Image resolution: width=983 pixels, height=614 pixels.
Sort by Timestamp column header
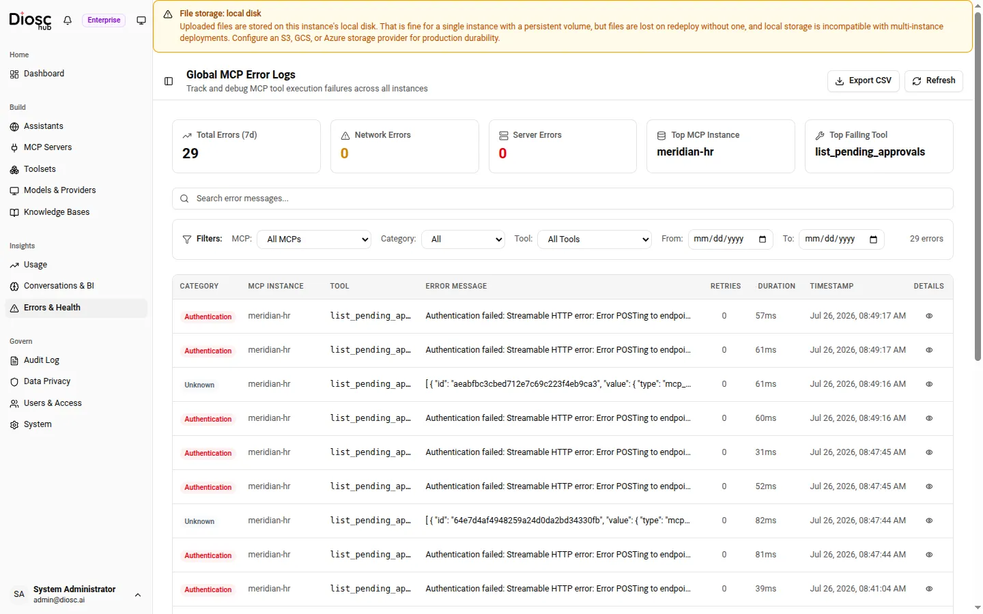click(831, 287)
